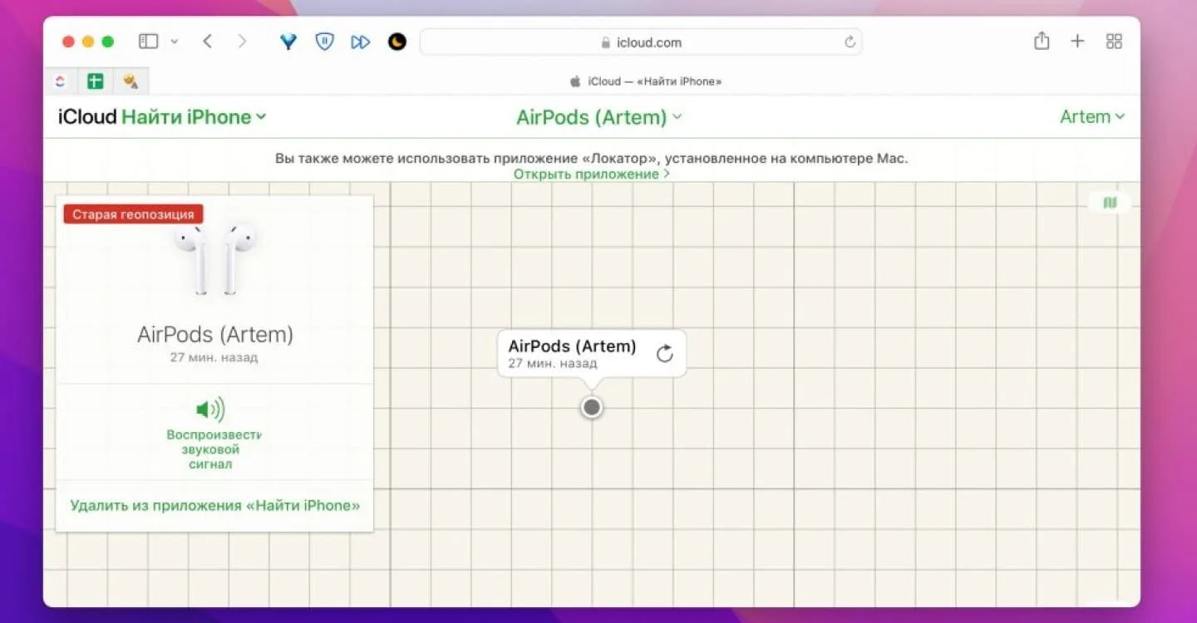
Task: Click the iCloud logo text
Action: [86, 117]
